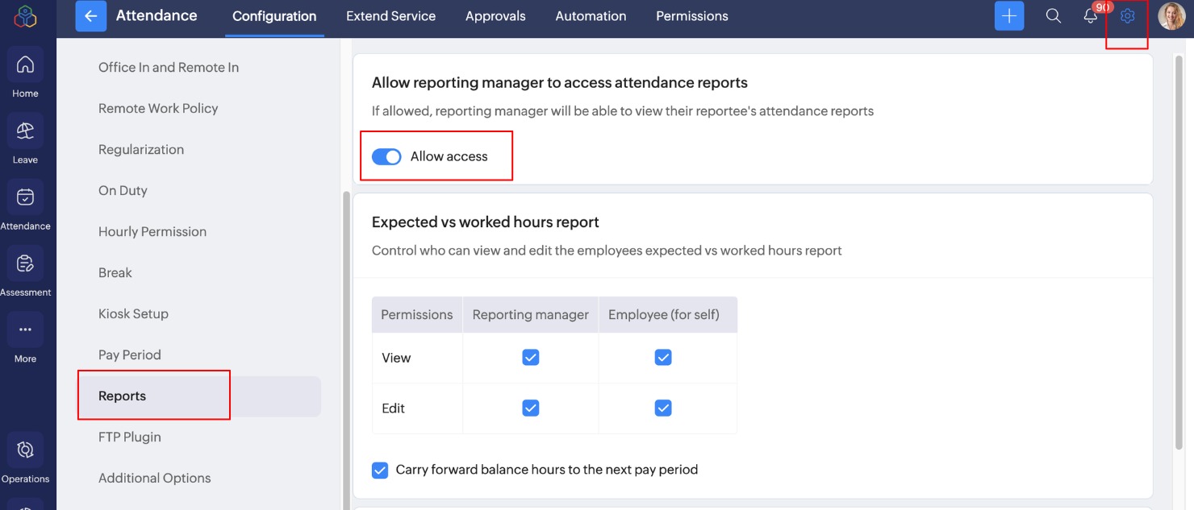Uncheck View for Reporting manager
Screen dimensions: 1194x510
[530, 357]
